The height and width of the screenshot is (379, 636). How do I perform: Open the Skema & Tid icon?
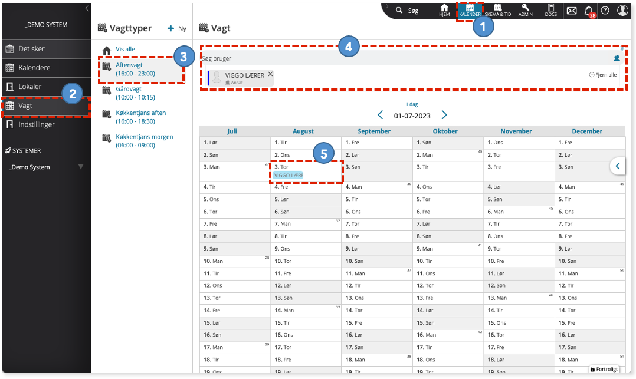(x=498, y=10)
